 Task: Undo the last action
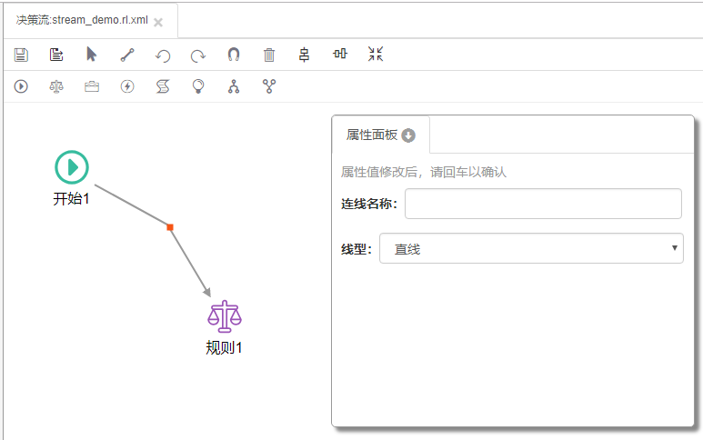(163, 55)
